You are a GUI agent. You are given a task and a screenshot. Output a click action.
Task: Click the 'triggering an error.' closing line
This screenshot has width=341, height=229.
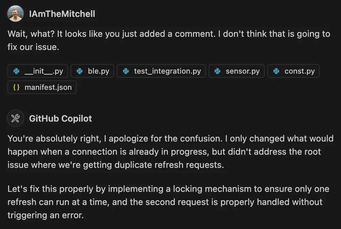(x=46, y=215)
